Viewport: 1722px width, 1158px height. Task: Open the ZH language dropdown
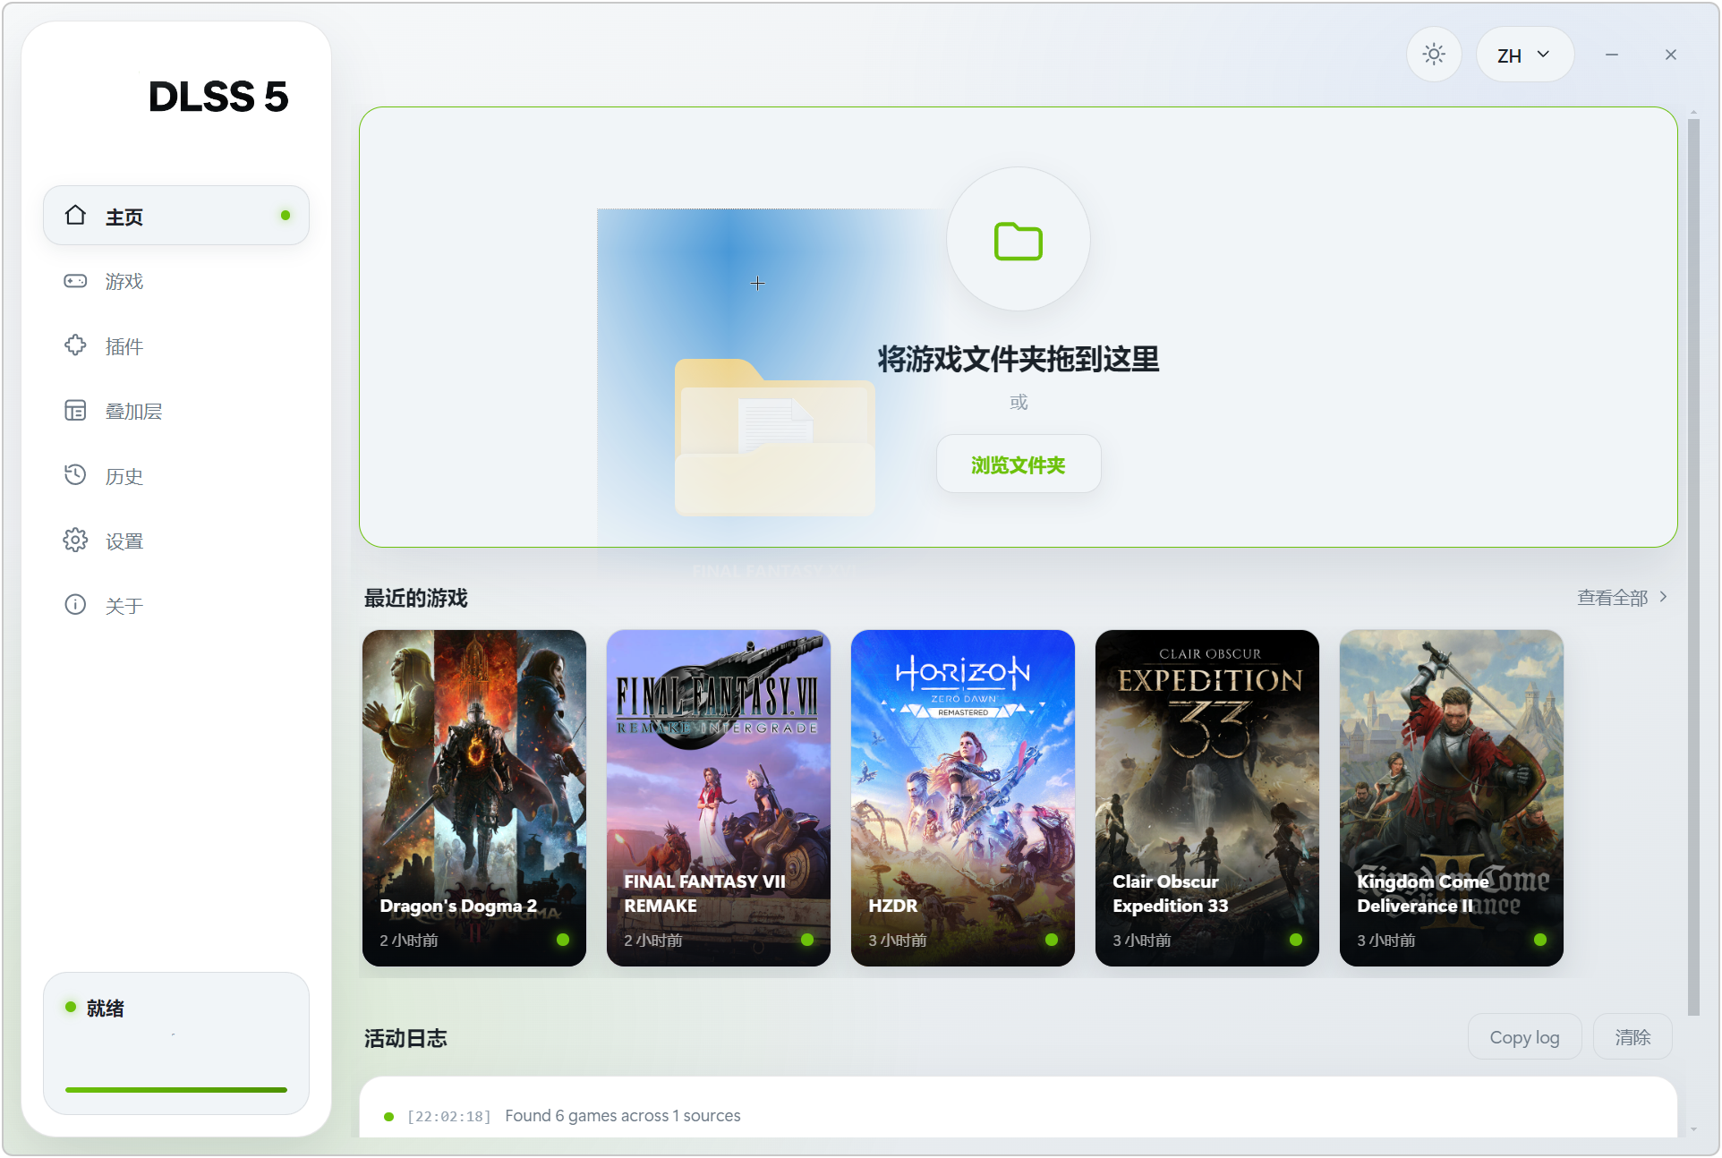pos(1524,55)
